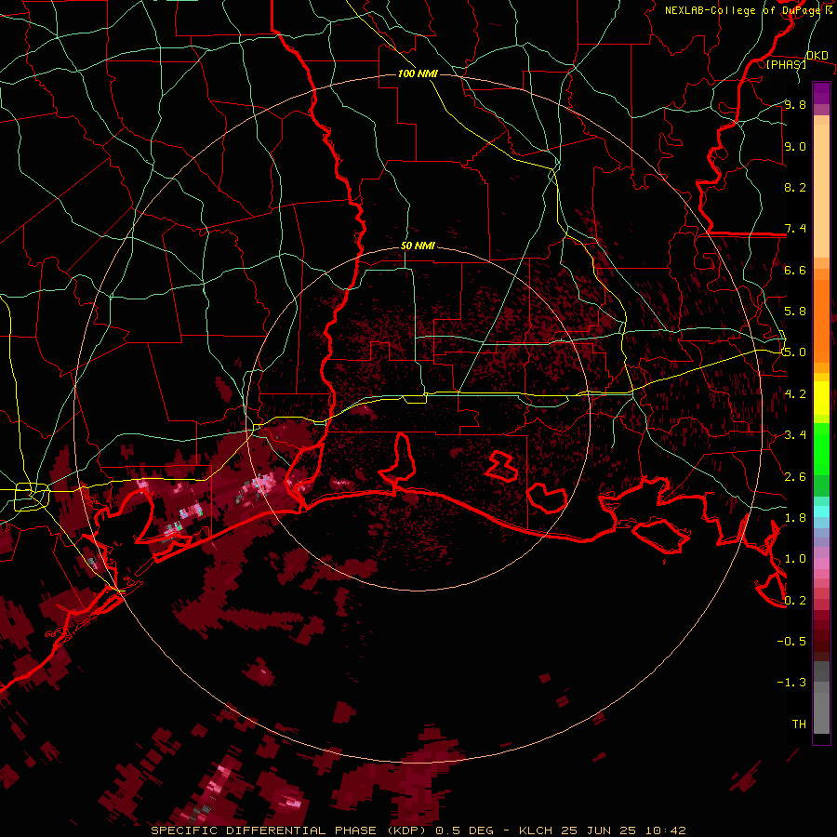Click the 6.6 value on the color scale
Screen dimensions: 837x837
click(795, 270)
